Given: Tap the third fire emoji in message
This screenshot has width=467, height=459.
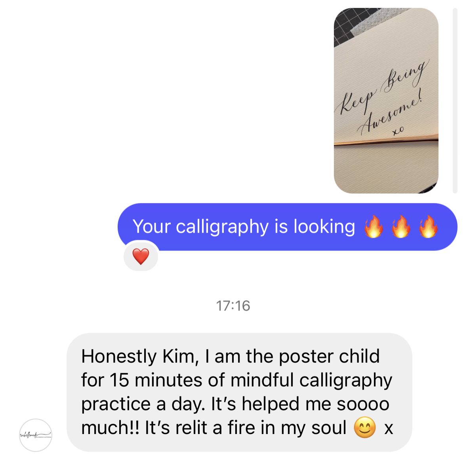Looking at the screenshot, I should pyautogui.click(x=428, y=226).
